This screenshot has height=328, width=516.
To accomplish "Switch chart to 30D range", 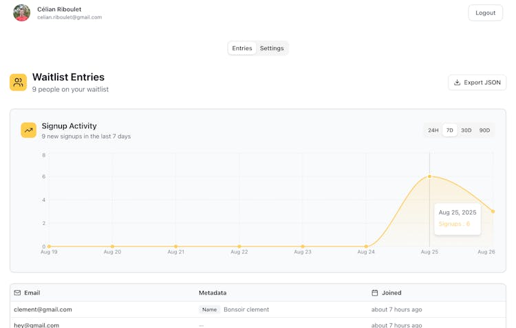I will click(x=466, y=130).
